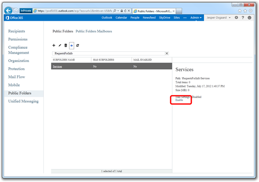The image size is (259, 182).
Task: Open the Jesper Osgaard user dropdown
Action: point(219,18)
